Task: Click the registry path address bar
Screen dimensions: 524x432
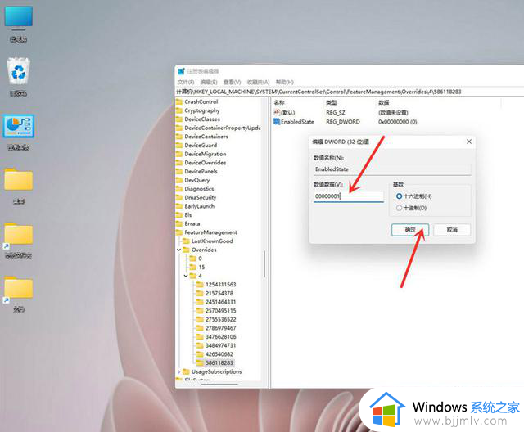Action: click(x=350, y=92)
